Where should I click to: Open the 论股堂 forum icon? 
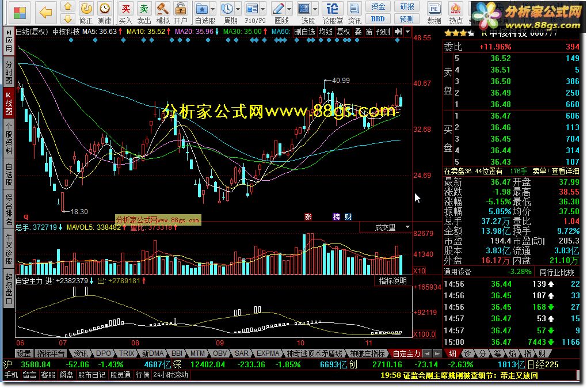(332, 8)
